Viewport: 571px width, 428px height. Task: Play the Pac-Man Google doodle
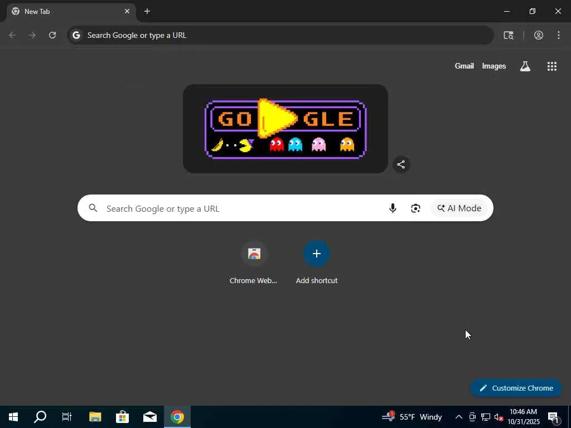(285, 129)
